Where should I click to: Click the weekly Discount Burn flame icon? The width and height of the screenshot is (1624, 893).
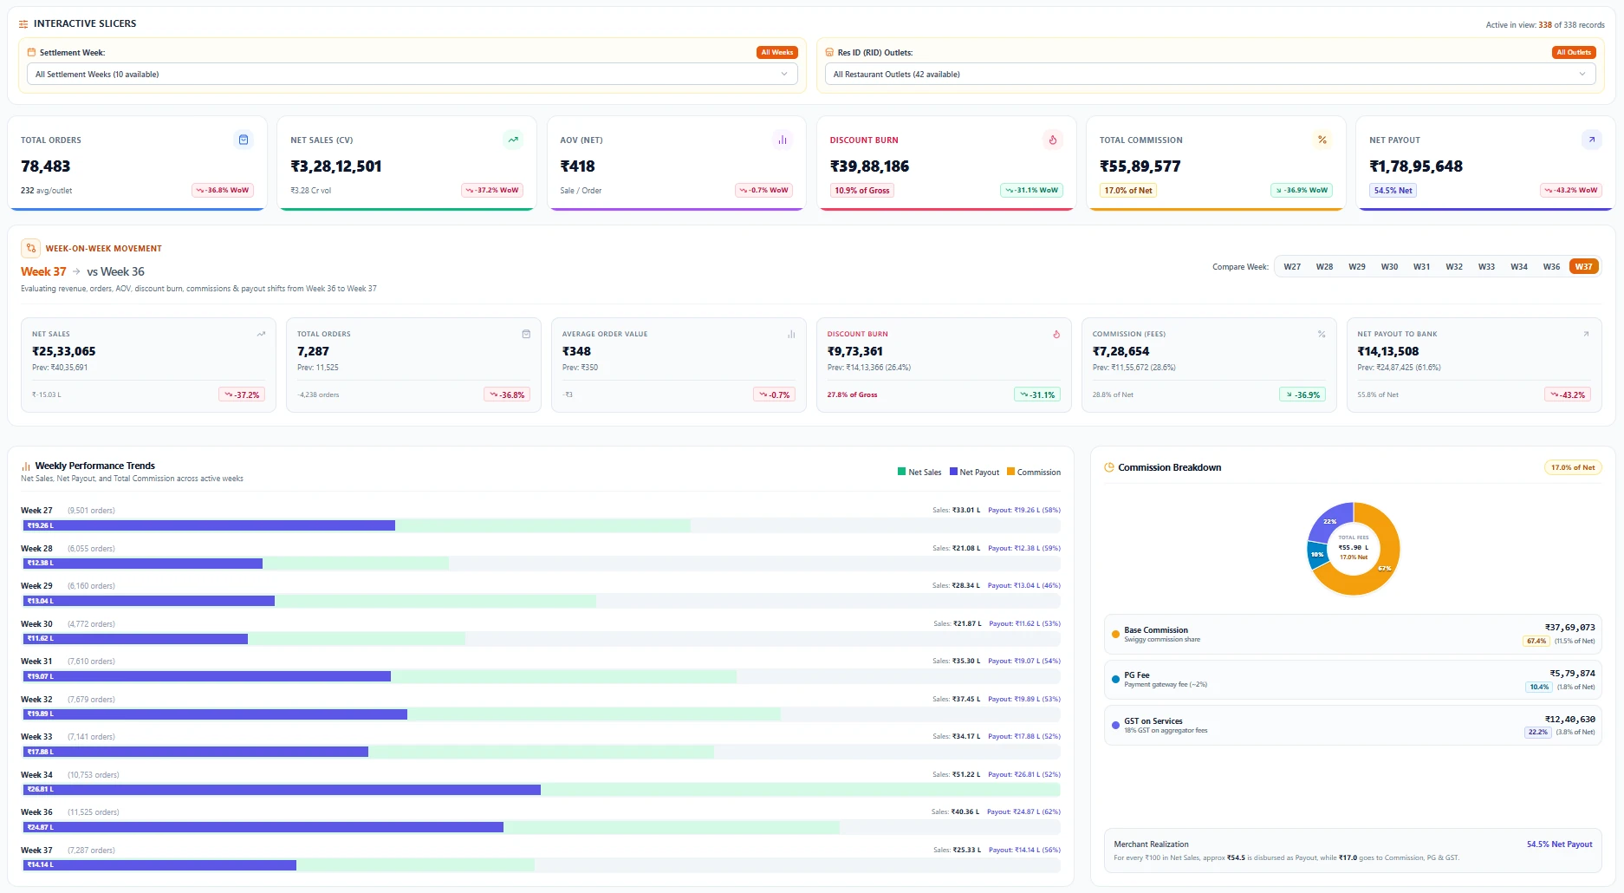point(1056,334)
